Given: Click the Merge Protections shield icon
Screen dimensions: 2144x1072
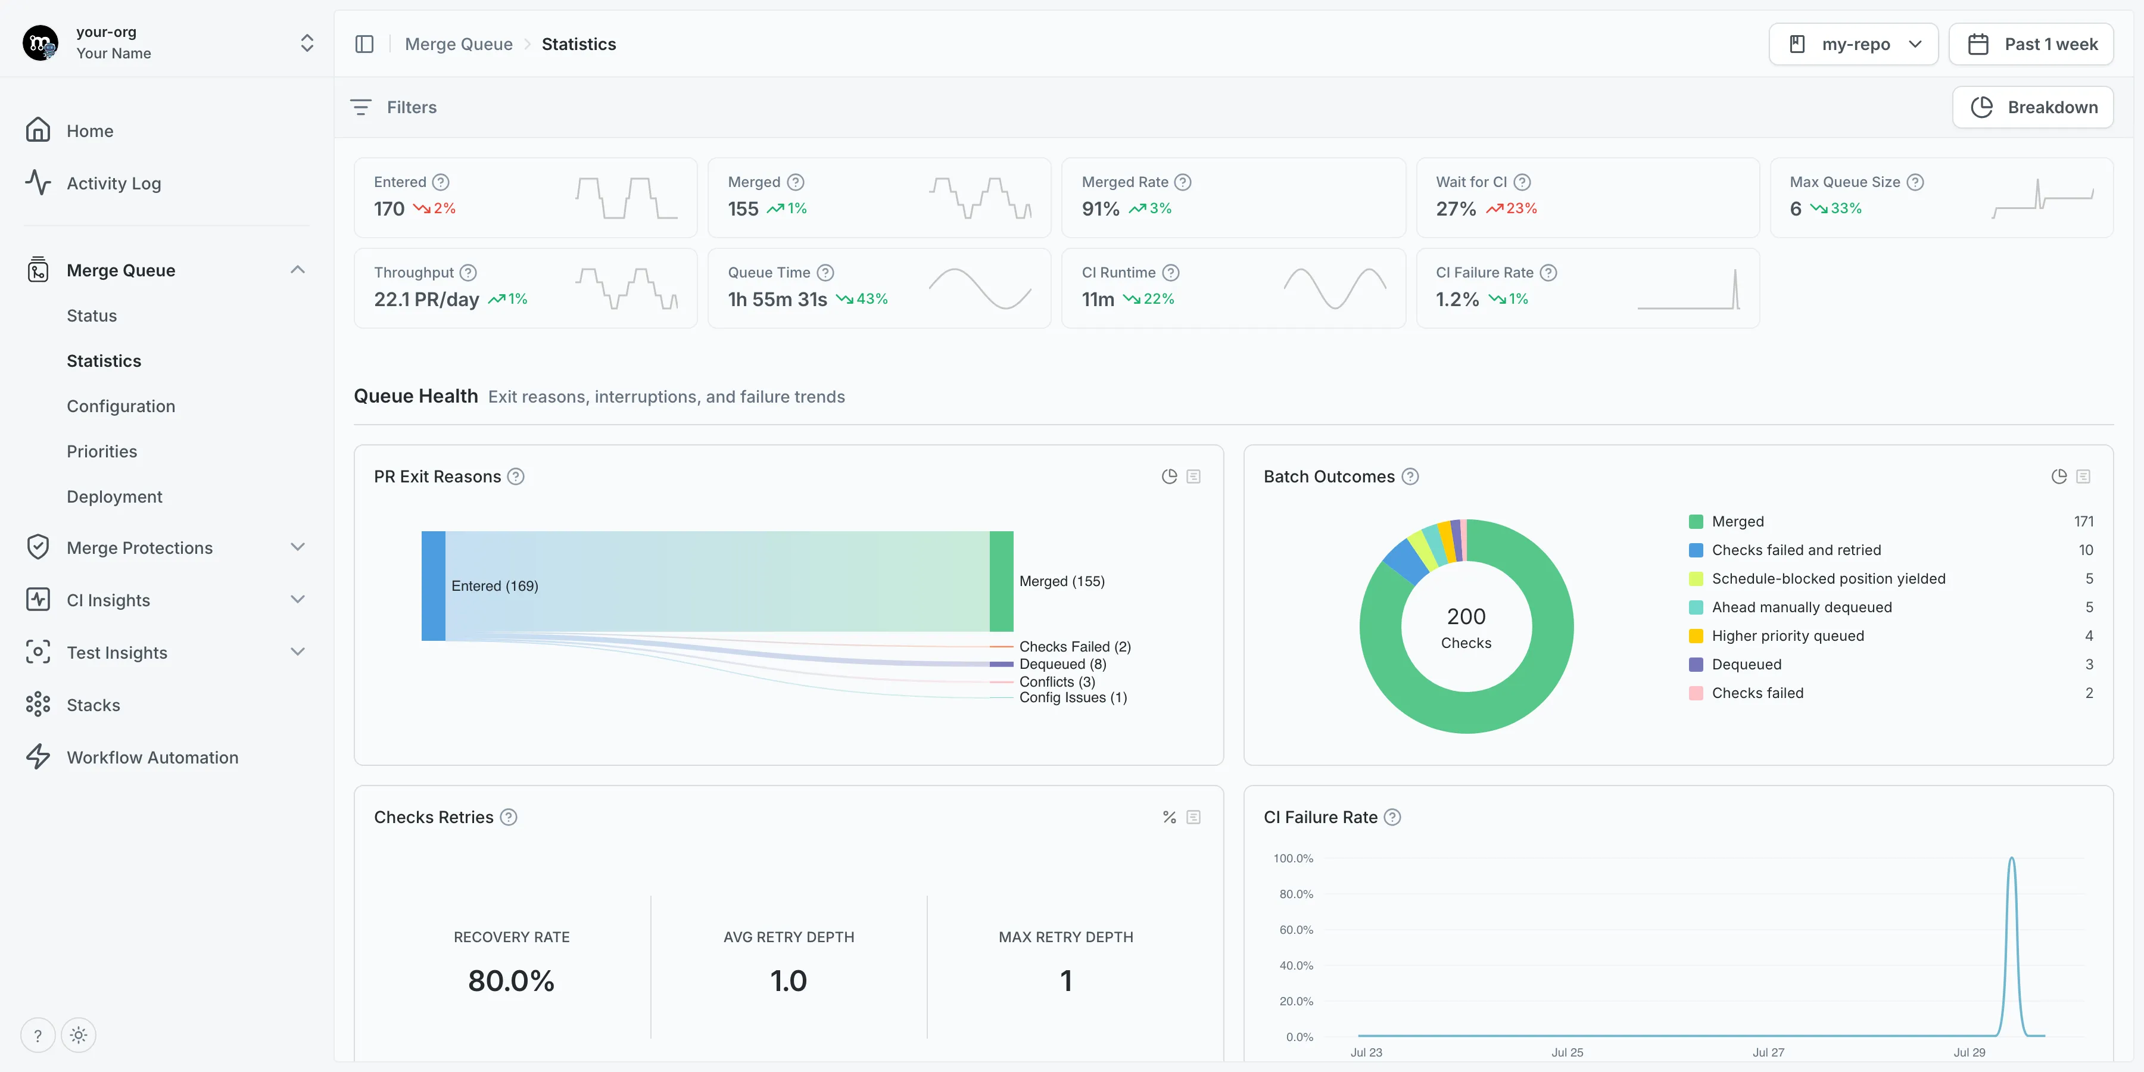Looking at the screenshot, I should point(38,548).
